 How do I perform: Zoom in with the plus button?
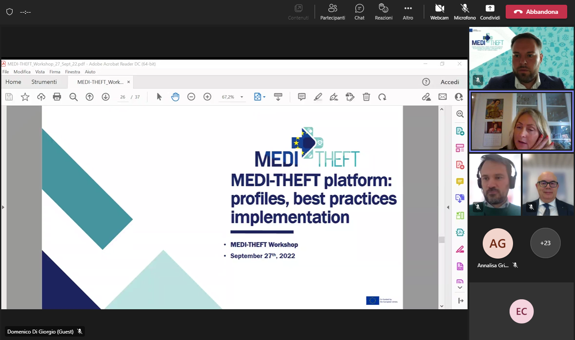[x=207, y=97]
